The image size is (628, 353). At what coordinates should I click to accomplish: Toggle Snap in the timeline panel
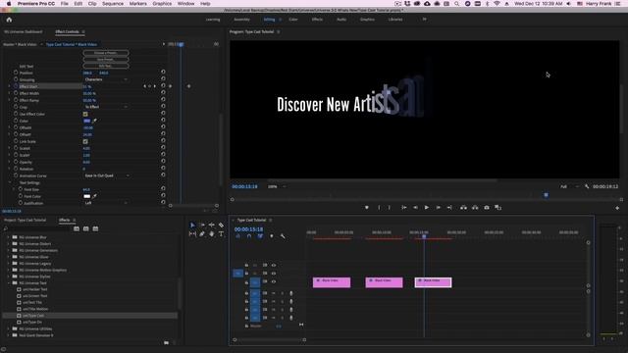coord(249,236)
